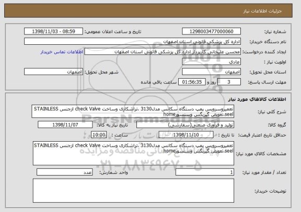Select the شماره نیاز field 1298003477000060
The image size is (301, 212).
click(211, 31)
